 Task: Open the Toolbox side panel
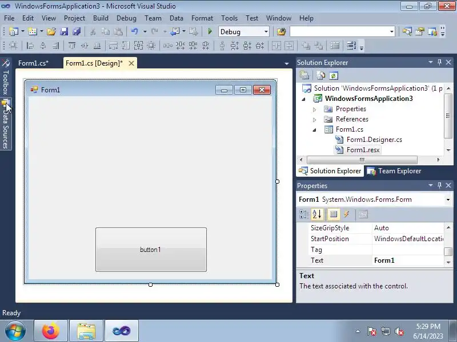(x=6, y=78)
